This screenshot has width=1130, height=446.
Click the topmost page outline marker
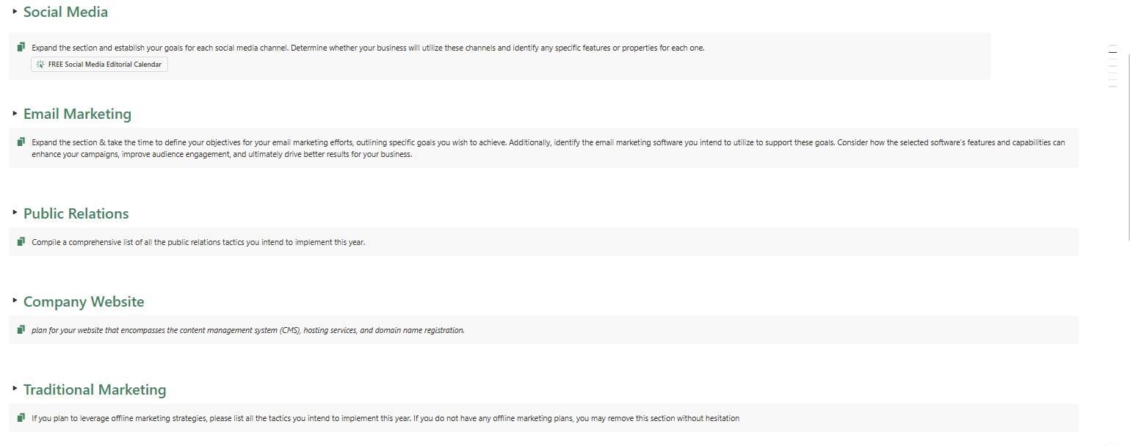click(1112, 45)
